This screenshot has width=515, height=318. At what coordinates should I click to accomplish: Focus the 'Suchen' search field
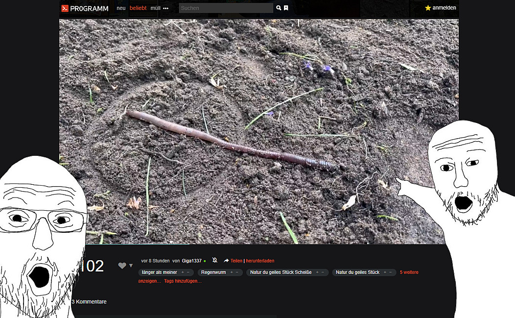pos(225,8)
